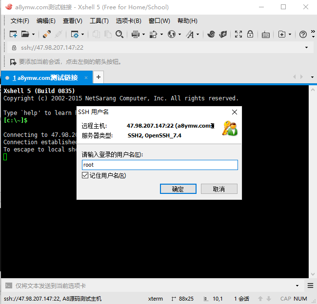
Task: Expand the Print icon dropdown arrow
Action: (x=143, y=34)
